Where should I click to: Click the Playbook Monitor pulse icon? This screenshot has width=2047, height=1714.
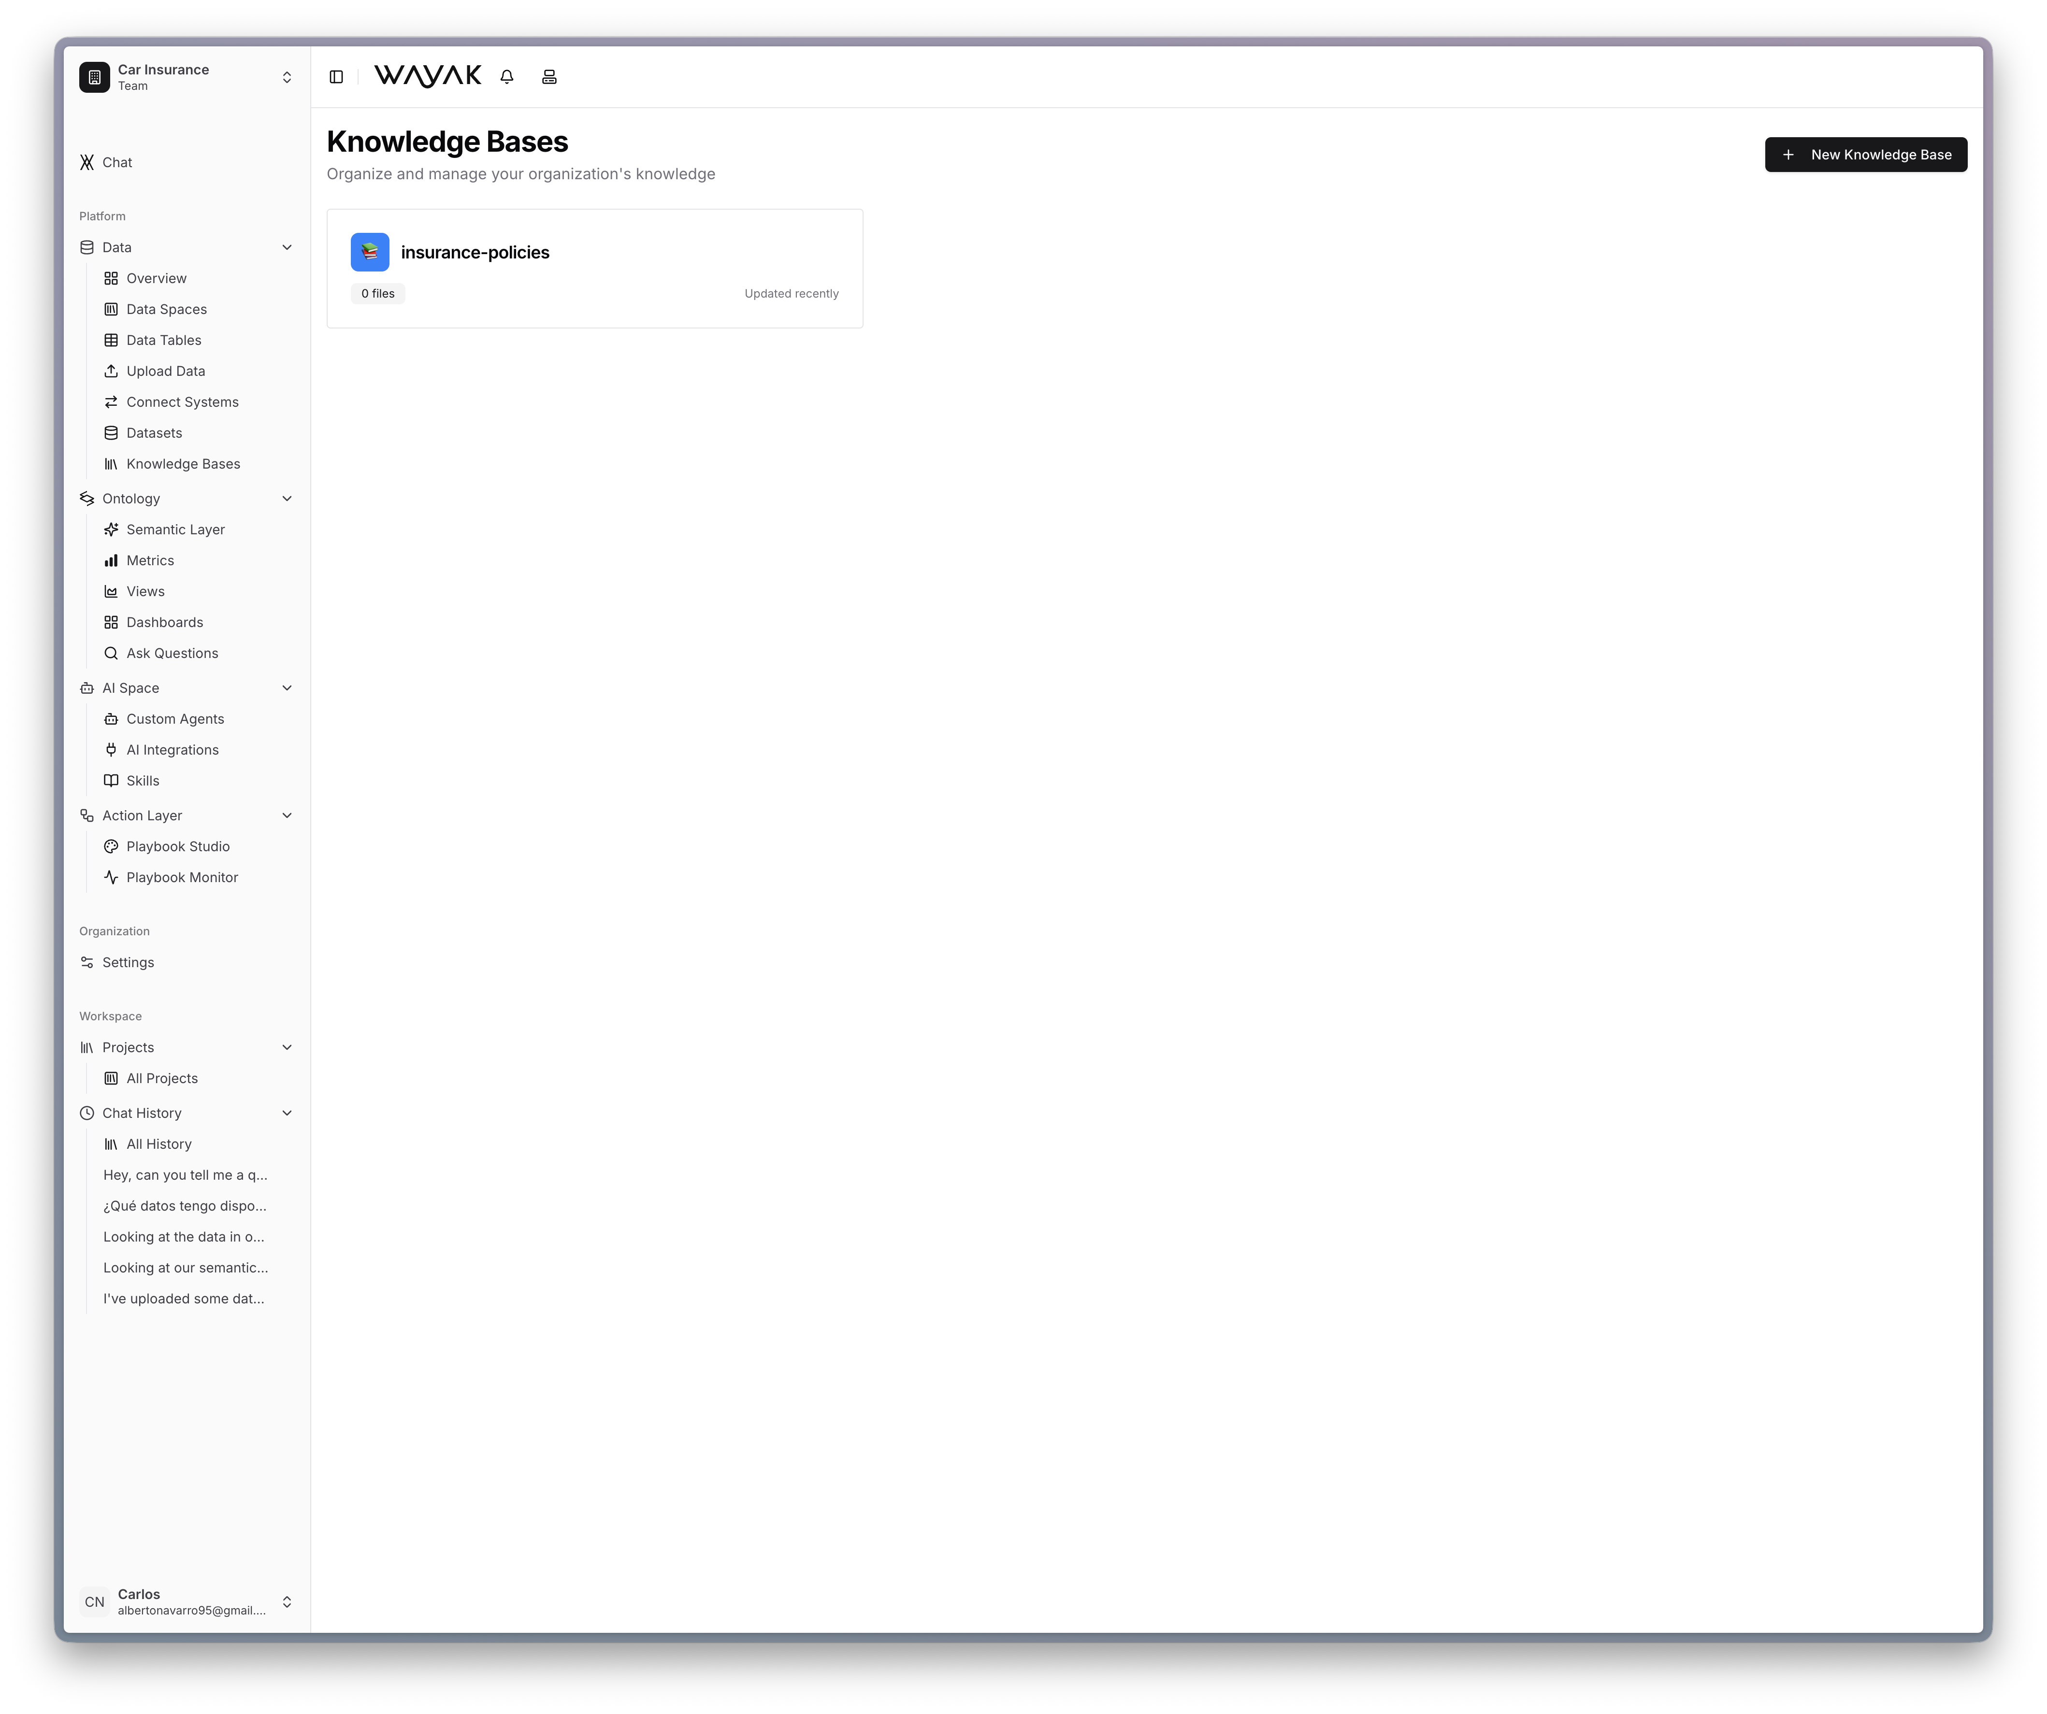point(111,878)
